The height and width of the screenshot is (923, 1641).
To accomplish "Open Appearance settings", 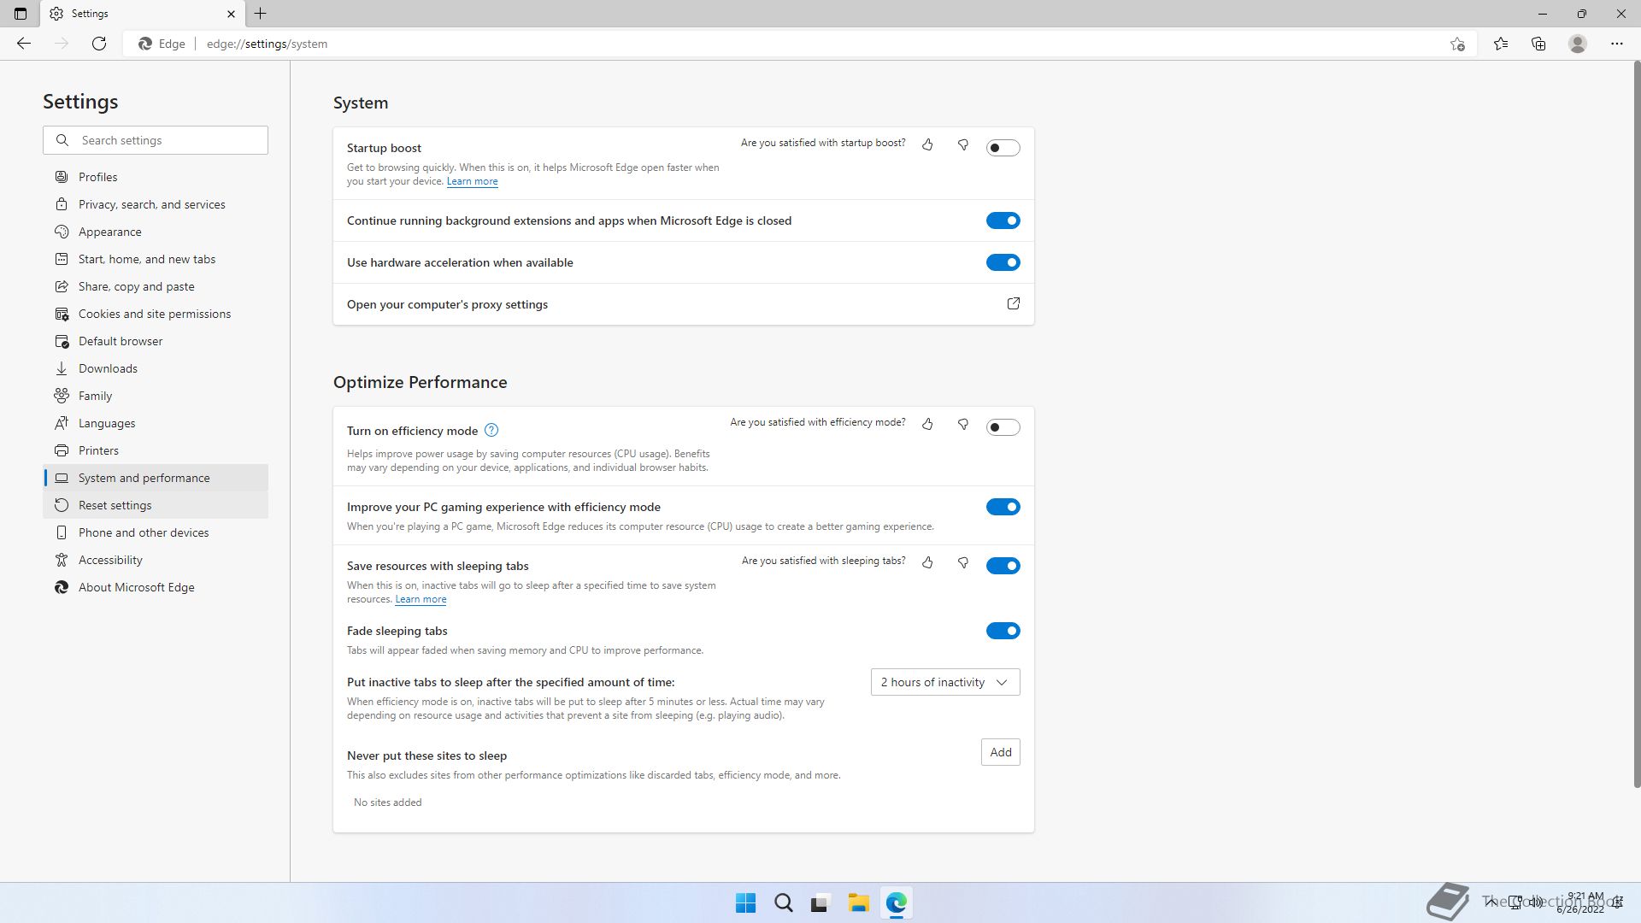I will pos(156,232).
